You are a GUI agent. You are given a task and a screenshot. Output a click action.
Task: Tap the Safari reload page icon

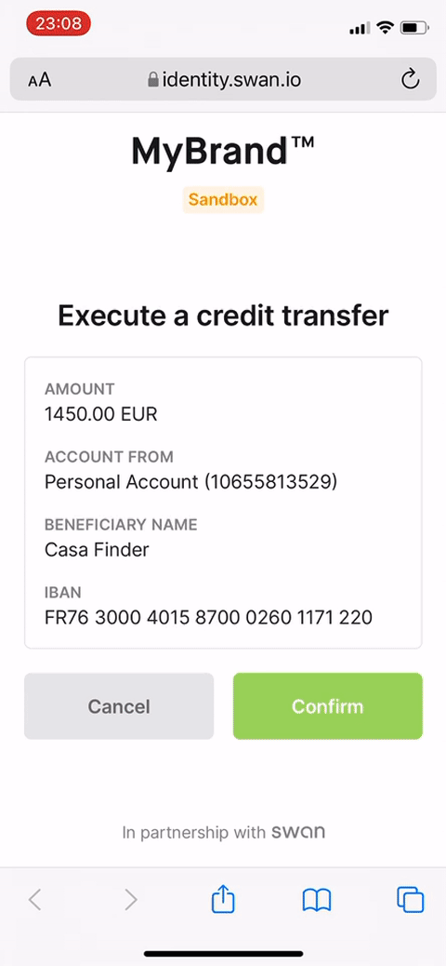410,79
